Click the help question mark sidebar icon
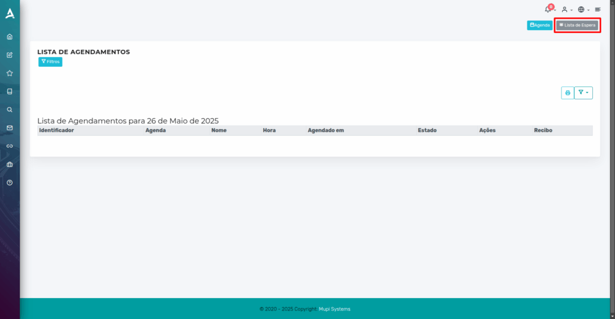The height and width of the screenshot is (319, 615). (x=10, y=183)
